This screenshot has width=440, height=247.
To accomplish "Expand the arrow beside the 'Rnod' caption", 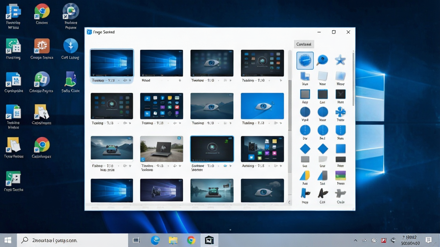I will 180,80.
